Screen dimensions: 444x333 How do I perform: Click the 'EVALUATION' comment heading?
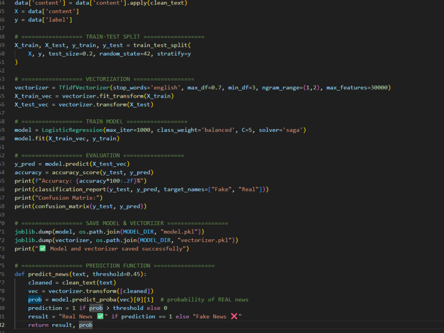103,155
